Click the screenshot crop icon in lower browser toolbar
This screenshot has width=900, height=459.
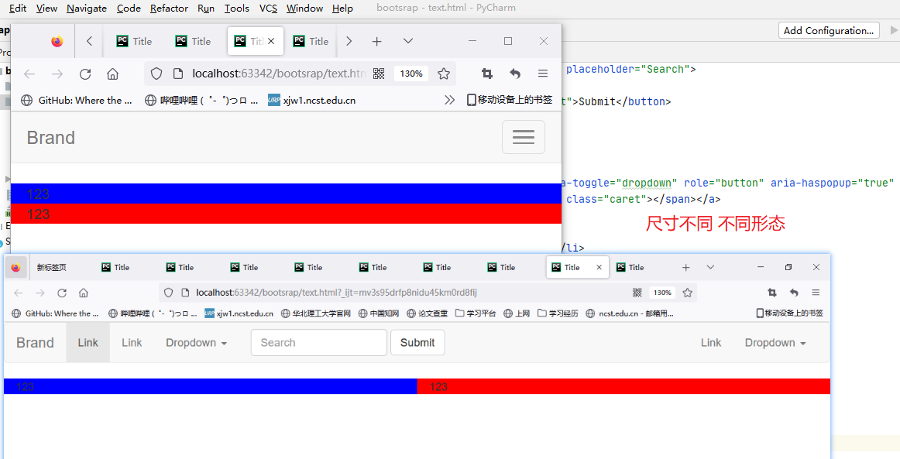pyautogui.click(x=772, y=293)
